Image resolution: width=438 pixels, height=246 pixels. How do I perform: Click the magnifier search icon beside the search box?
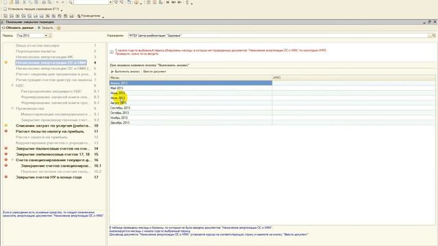[70, 2]
